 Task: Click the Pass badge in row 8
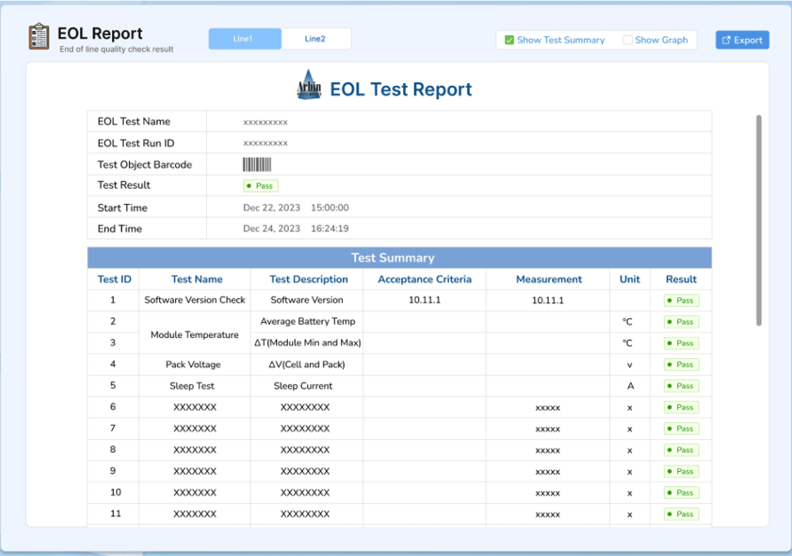681,450
